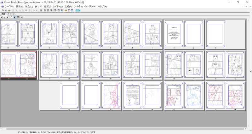Image resolution: width=252 pixels, height=134 pixels.
Task: Select page 8 thumbnail
Action: pos(69,34)
